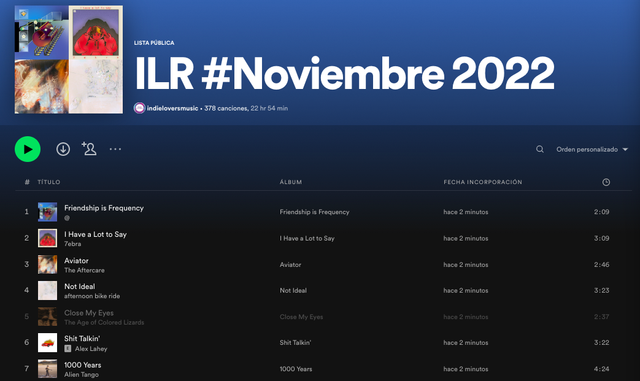Click the Shit Talkin' cover thumbnail

(x=47, y=343)
